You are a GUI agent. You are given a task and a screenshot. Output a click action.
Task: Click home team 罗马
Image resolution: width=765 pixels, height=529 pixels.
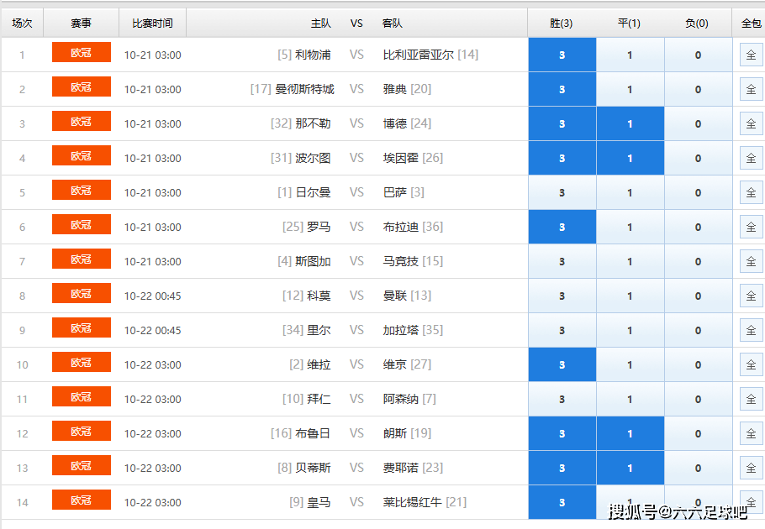319,227
